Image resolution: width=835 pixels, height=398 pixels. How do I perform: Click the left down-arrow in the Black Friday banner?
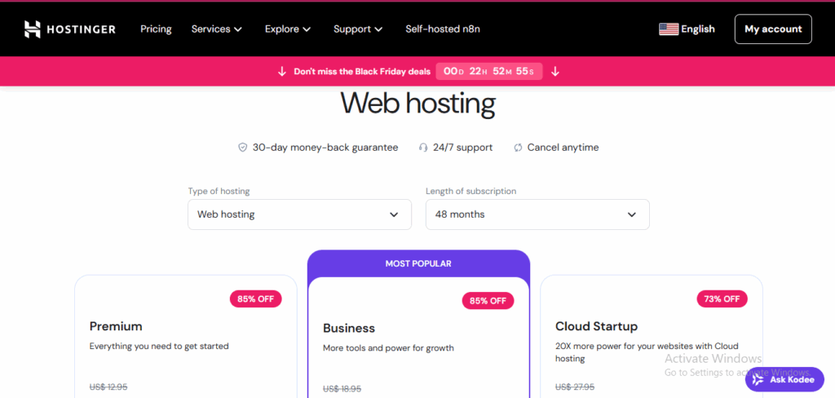click(x=282, y=72)
